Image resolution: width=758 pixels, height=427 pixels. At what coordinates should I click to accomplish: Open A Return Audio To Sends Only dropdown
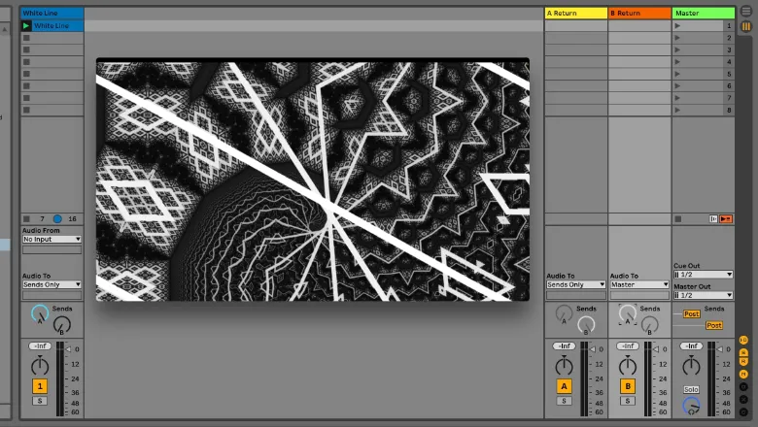[575, 284]
